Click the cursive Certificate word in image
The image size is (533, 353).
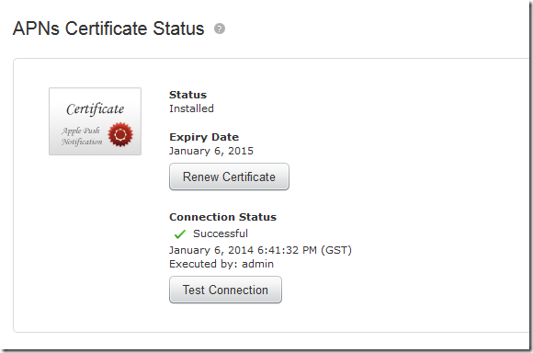tap(96, 109)
